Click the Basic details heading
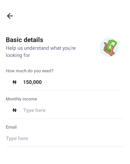This screenshot has width=130, height=164. pos(25,40)
